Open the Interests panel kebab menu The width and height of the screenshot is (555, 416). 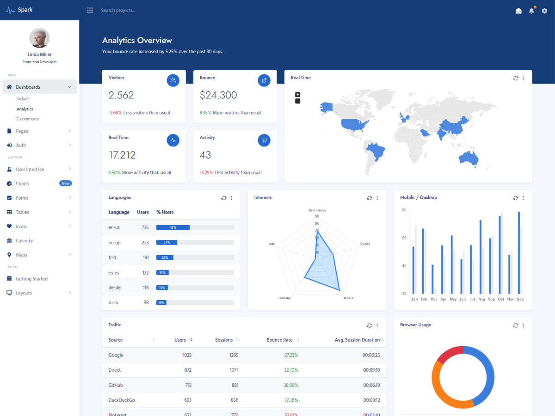click(x=377, y=197)
